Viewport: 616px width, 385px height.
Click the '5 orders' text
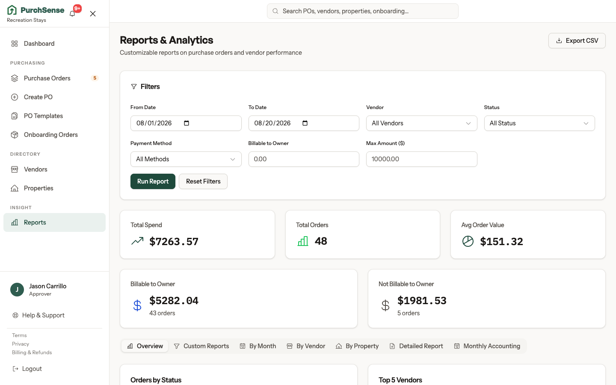click(x=409, y=313)
